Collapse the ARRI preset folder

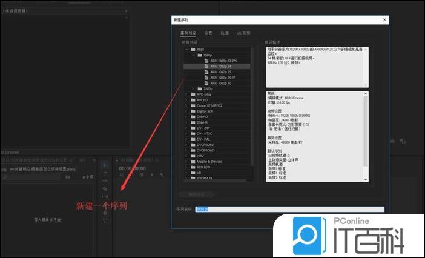(186, 50)
